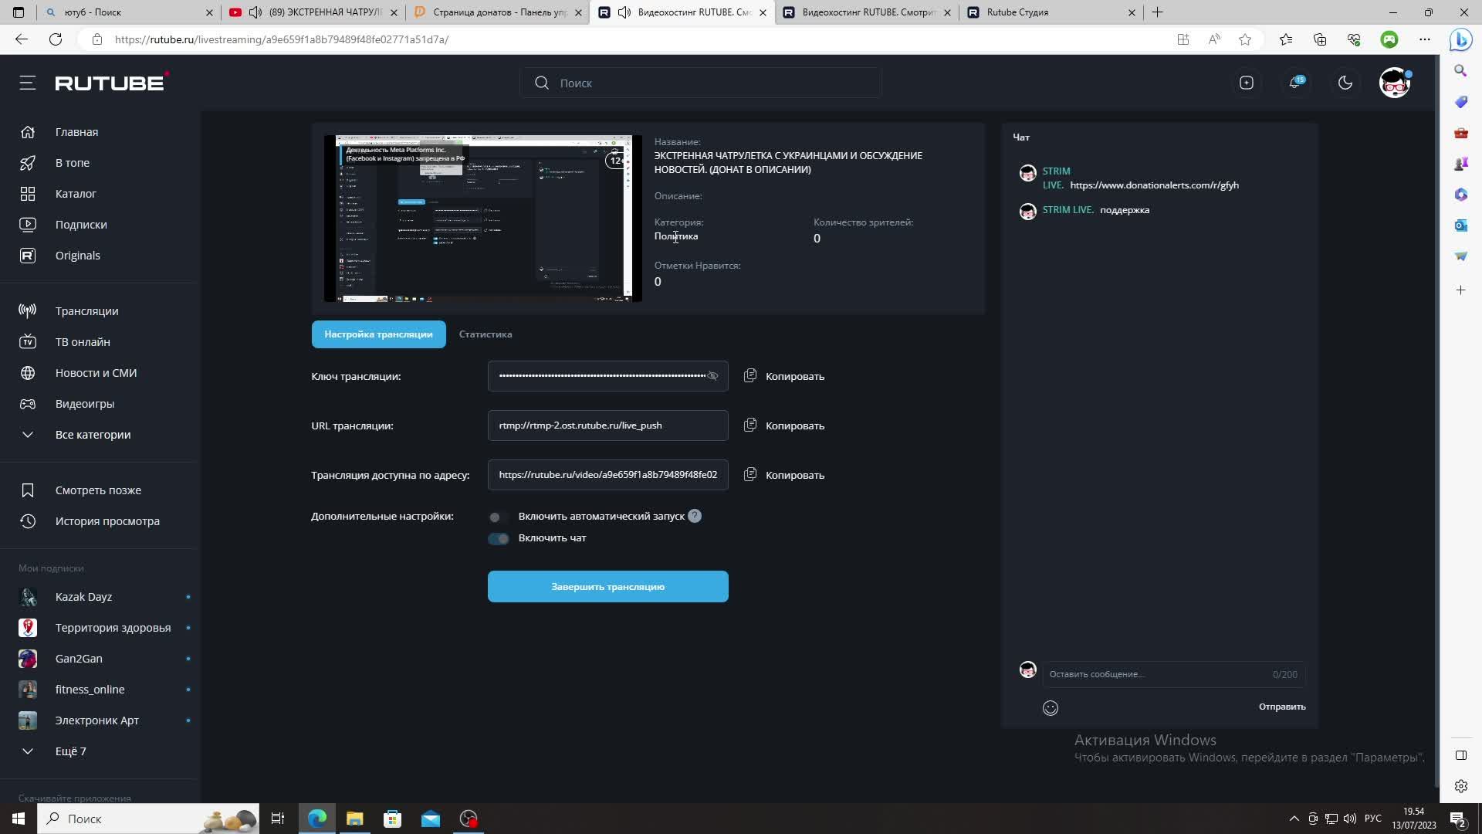Select the Настройка трансляции tab

[378, 334]
